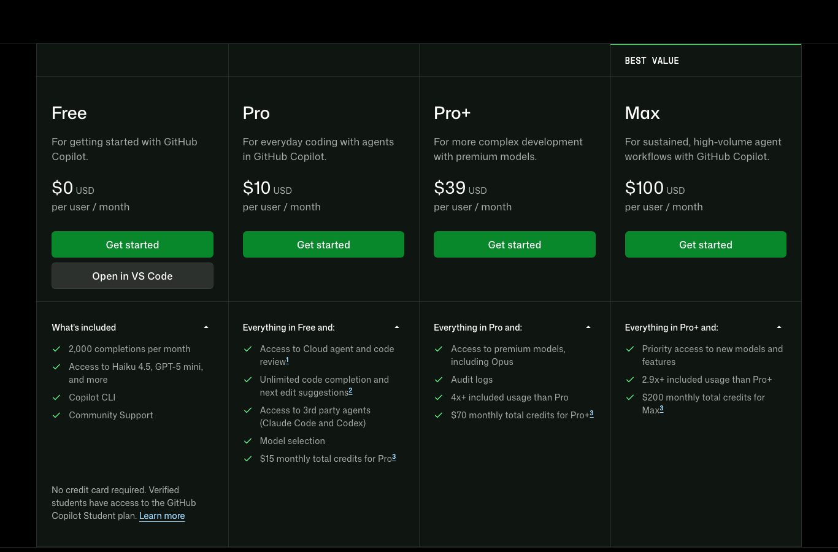Screen dimensions: 838x552
Task: Click Get started under the Pro plan
Action: [x=323, y=245]
